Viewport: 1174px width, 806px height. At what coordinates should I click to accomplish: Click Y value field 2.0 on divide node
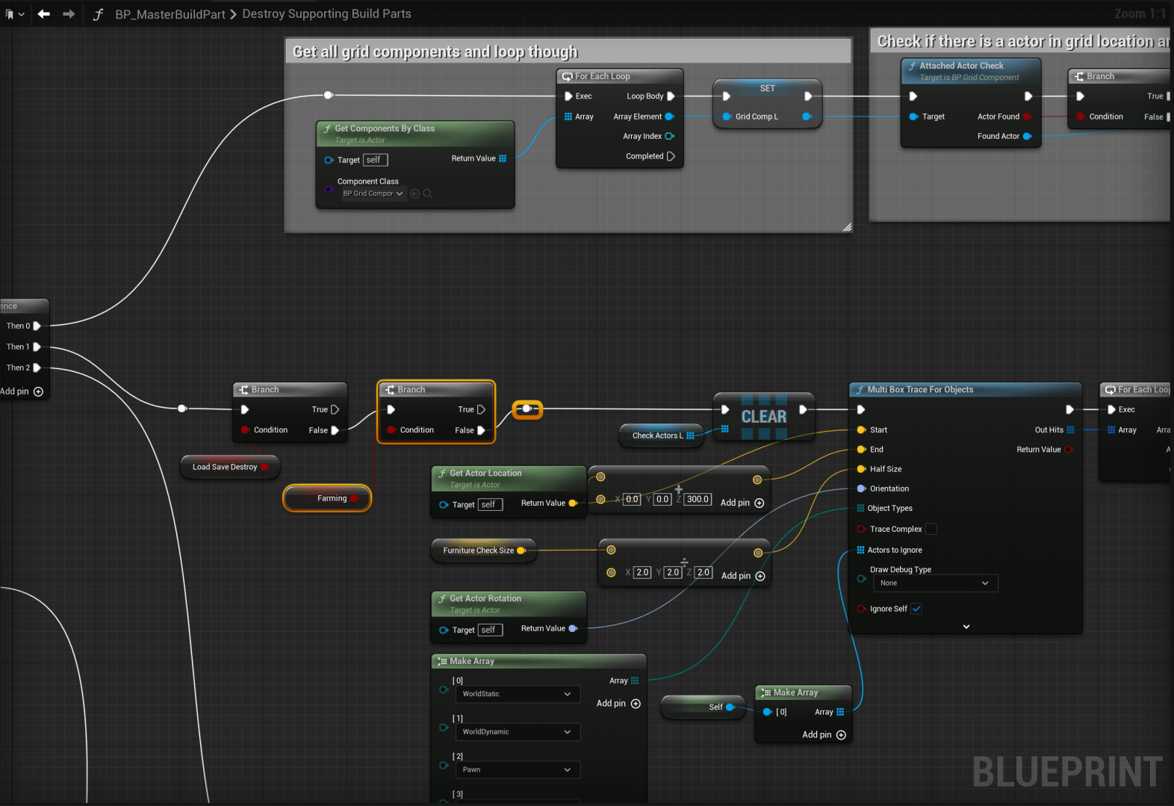click(673, 572)
